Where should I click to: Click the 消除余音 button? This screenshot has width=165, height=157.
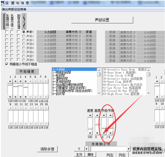pyautogui.click(x=47, y=149)
